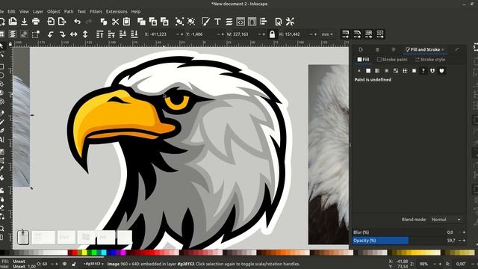Click the Import icon
This screenshot has height=269, width=478.
[51, 22]
